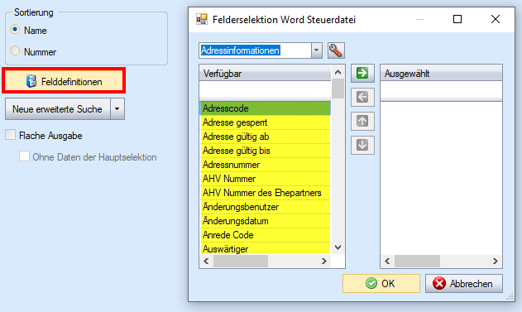Select the Name sorting radio button
This screenshot has height=312, width=522.
[x=15, y=30]
